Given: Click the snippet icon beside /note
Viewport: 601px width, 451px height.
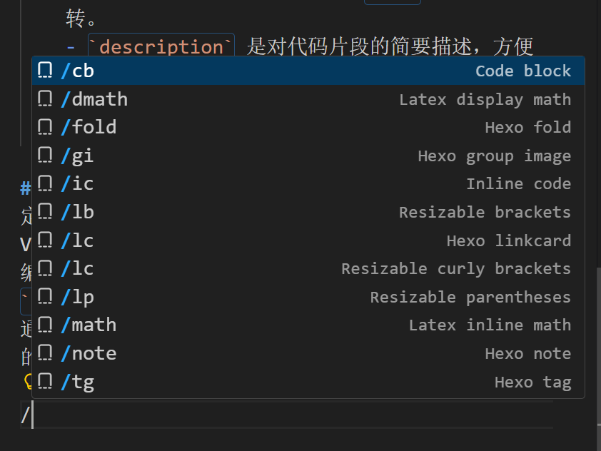Looking at the screenshot, I should click(x=44, y=353).
